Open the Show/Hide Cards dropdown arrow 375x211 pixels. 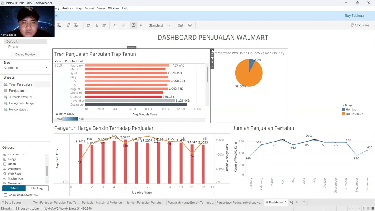(x=185, y=25)
